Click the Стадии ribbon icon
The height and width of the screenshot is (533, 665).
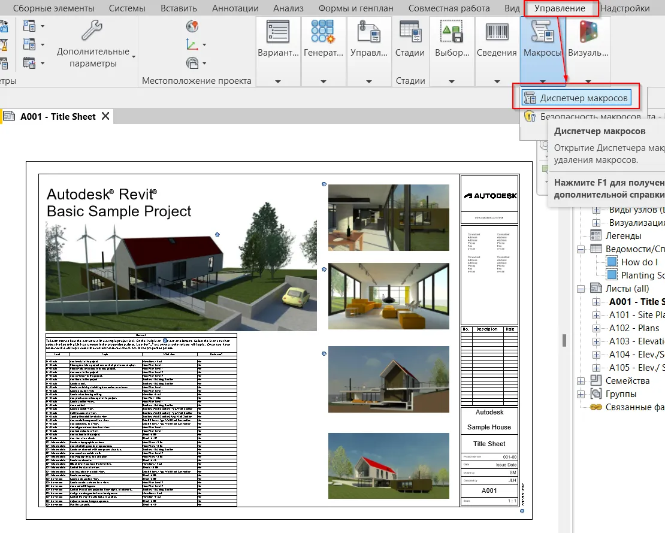(x=410, y=32)
